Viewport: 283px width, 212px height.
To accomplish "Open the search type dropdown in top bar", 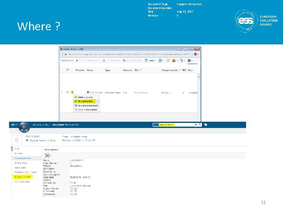I will click(x=156, y=124).
